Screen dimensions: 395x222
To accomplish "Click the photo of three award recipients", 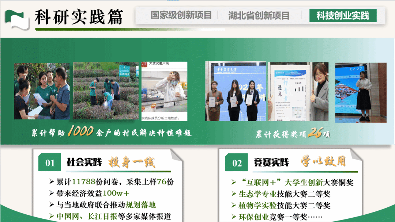I will tap(235, 91).
